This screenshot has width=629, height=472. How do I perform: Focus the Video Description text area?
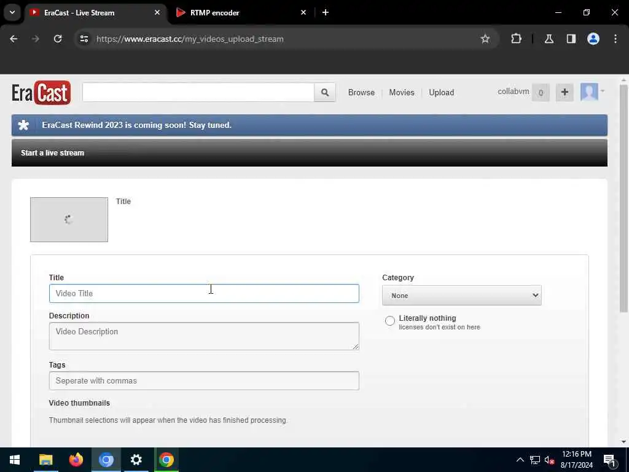point(204,336)
